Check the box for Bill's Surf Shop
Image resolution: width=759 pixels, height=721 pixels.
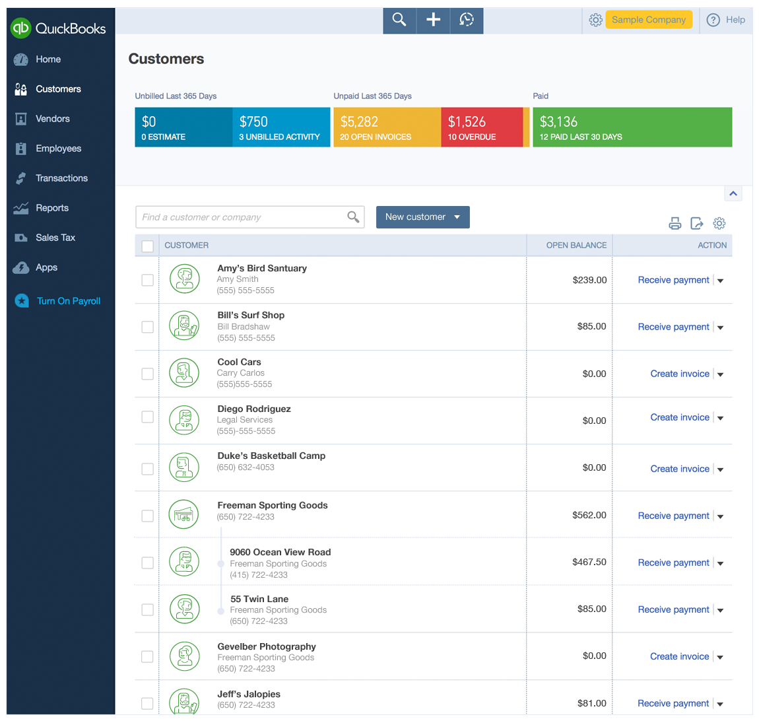coord(148,327)
